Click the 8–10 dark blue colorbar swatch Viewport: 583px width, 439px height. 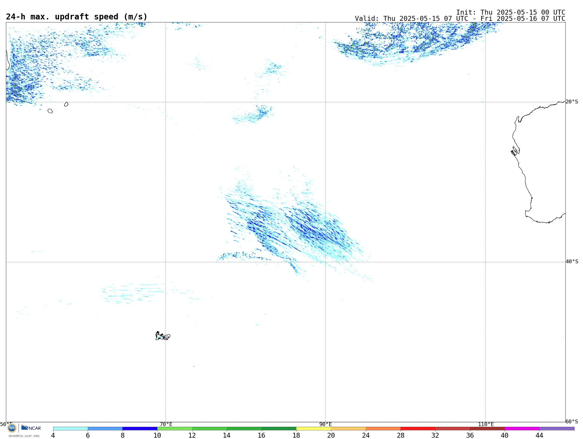[140, 429]
